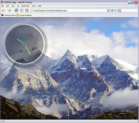Open the Help menu
Viewport: 139px width, 123px height.
(40, 6)
